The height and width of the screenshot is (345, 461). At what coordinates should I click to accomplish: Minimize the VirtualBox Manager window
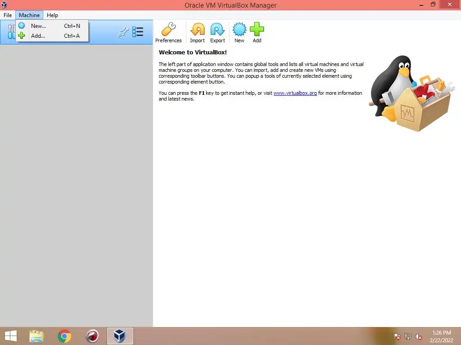[421, 4]
